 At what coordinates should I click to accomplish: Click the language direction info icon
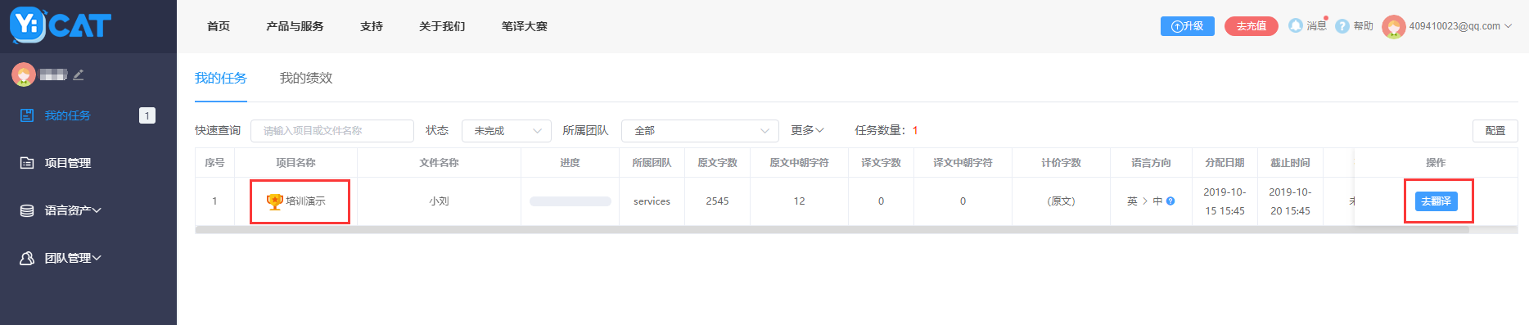coord(1170,201)
